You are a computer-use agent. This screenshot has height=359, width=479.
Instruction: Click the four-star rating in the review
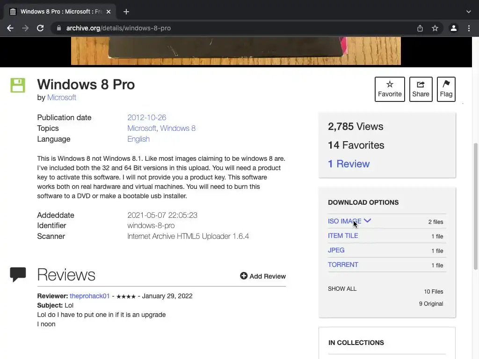point(126,296)
